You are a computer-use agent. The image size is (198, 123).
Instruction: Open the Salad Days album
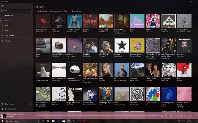(x=90, y=46)
